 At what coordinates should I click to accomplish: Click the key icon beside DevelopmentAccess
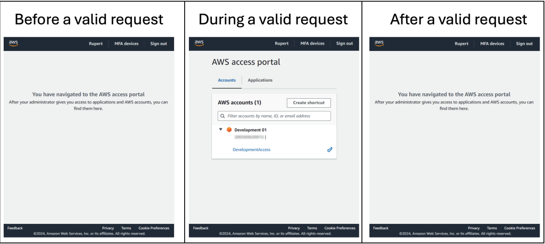330,150
